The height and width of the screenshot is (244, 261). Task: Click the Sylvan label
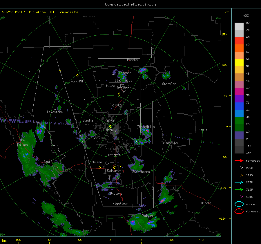point(111,86)
